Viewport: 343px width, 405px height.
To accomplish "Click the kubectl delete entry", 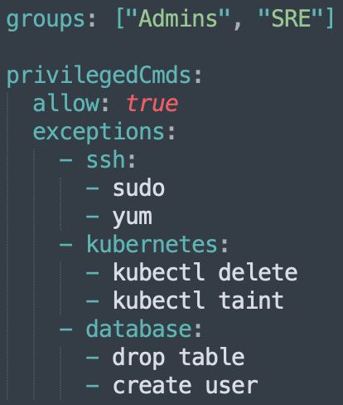I will [x=205, y=272].
